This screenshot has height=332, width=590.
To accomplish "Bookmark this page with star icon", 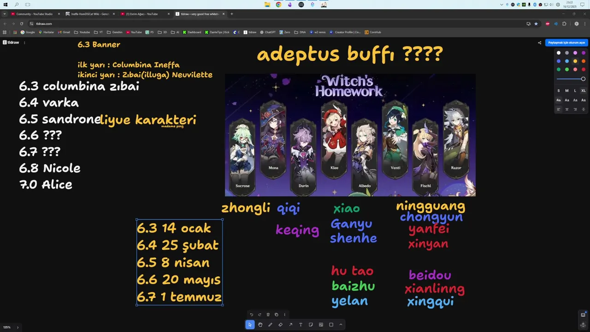I will pos(536,24).
